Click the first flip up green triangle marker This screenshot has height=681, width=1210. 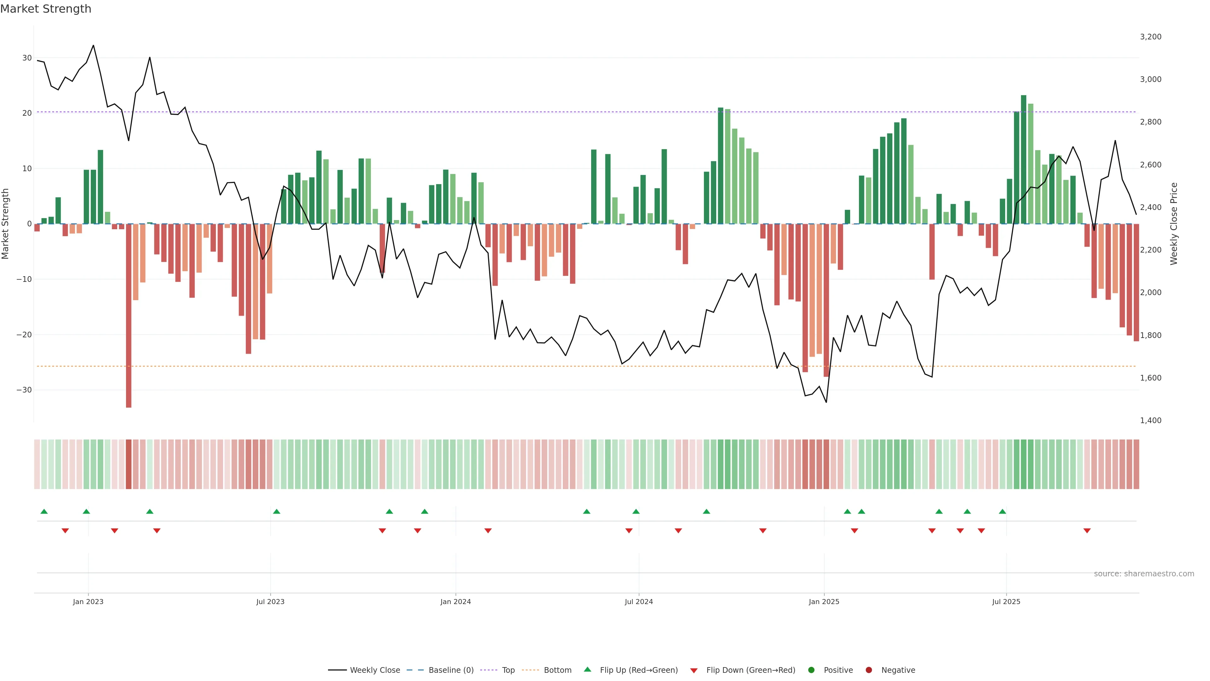coord(44,511)
